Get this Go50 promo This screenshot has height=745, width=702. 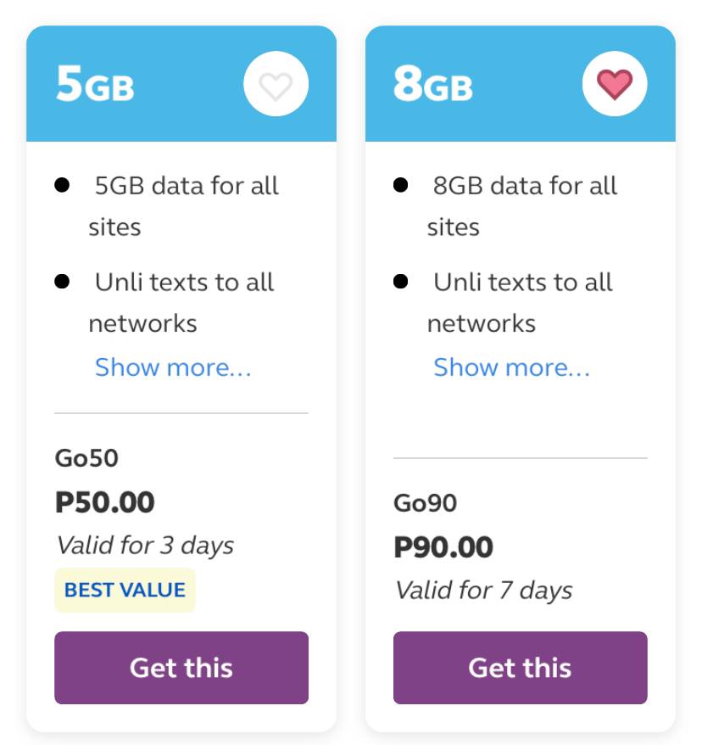click(x=181, y=668)
